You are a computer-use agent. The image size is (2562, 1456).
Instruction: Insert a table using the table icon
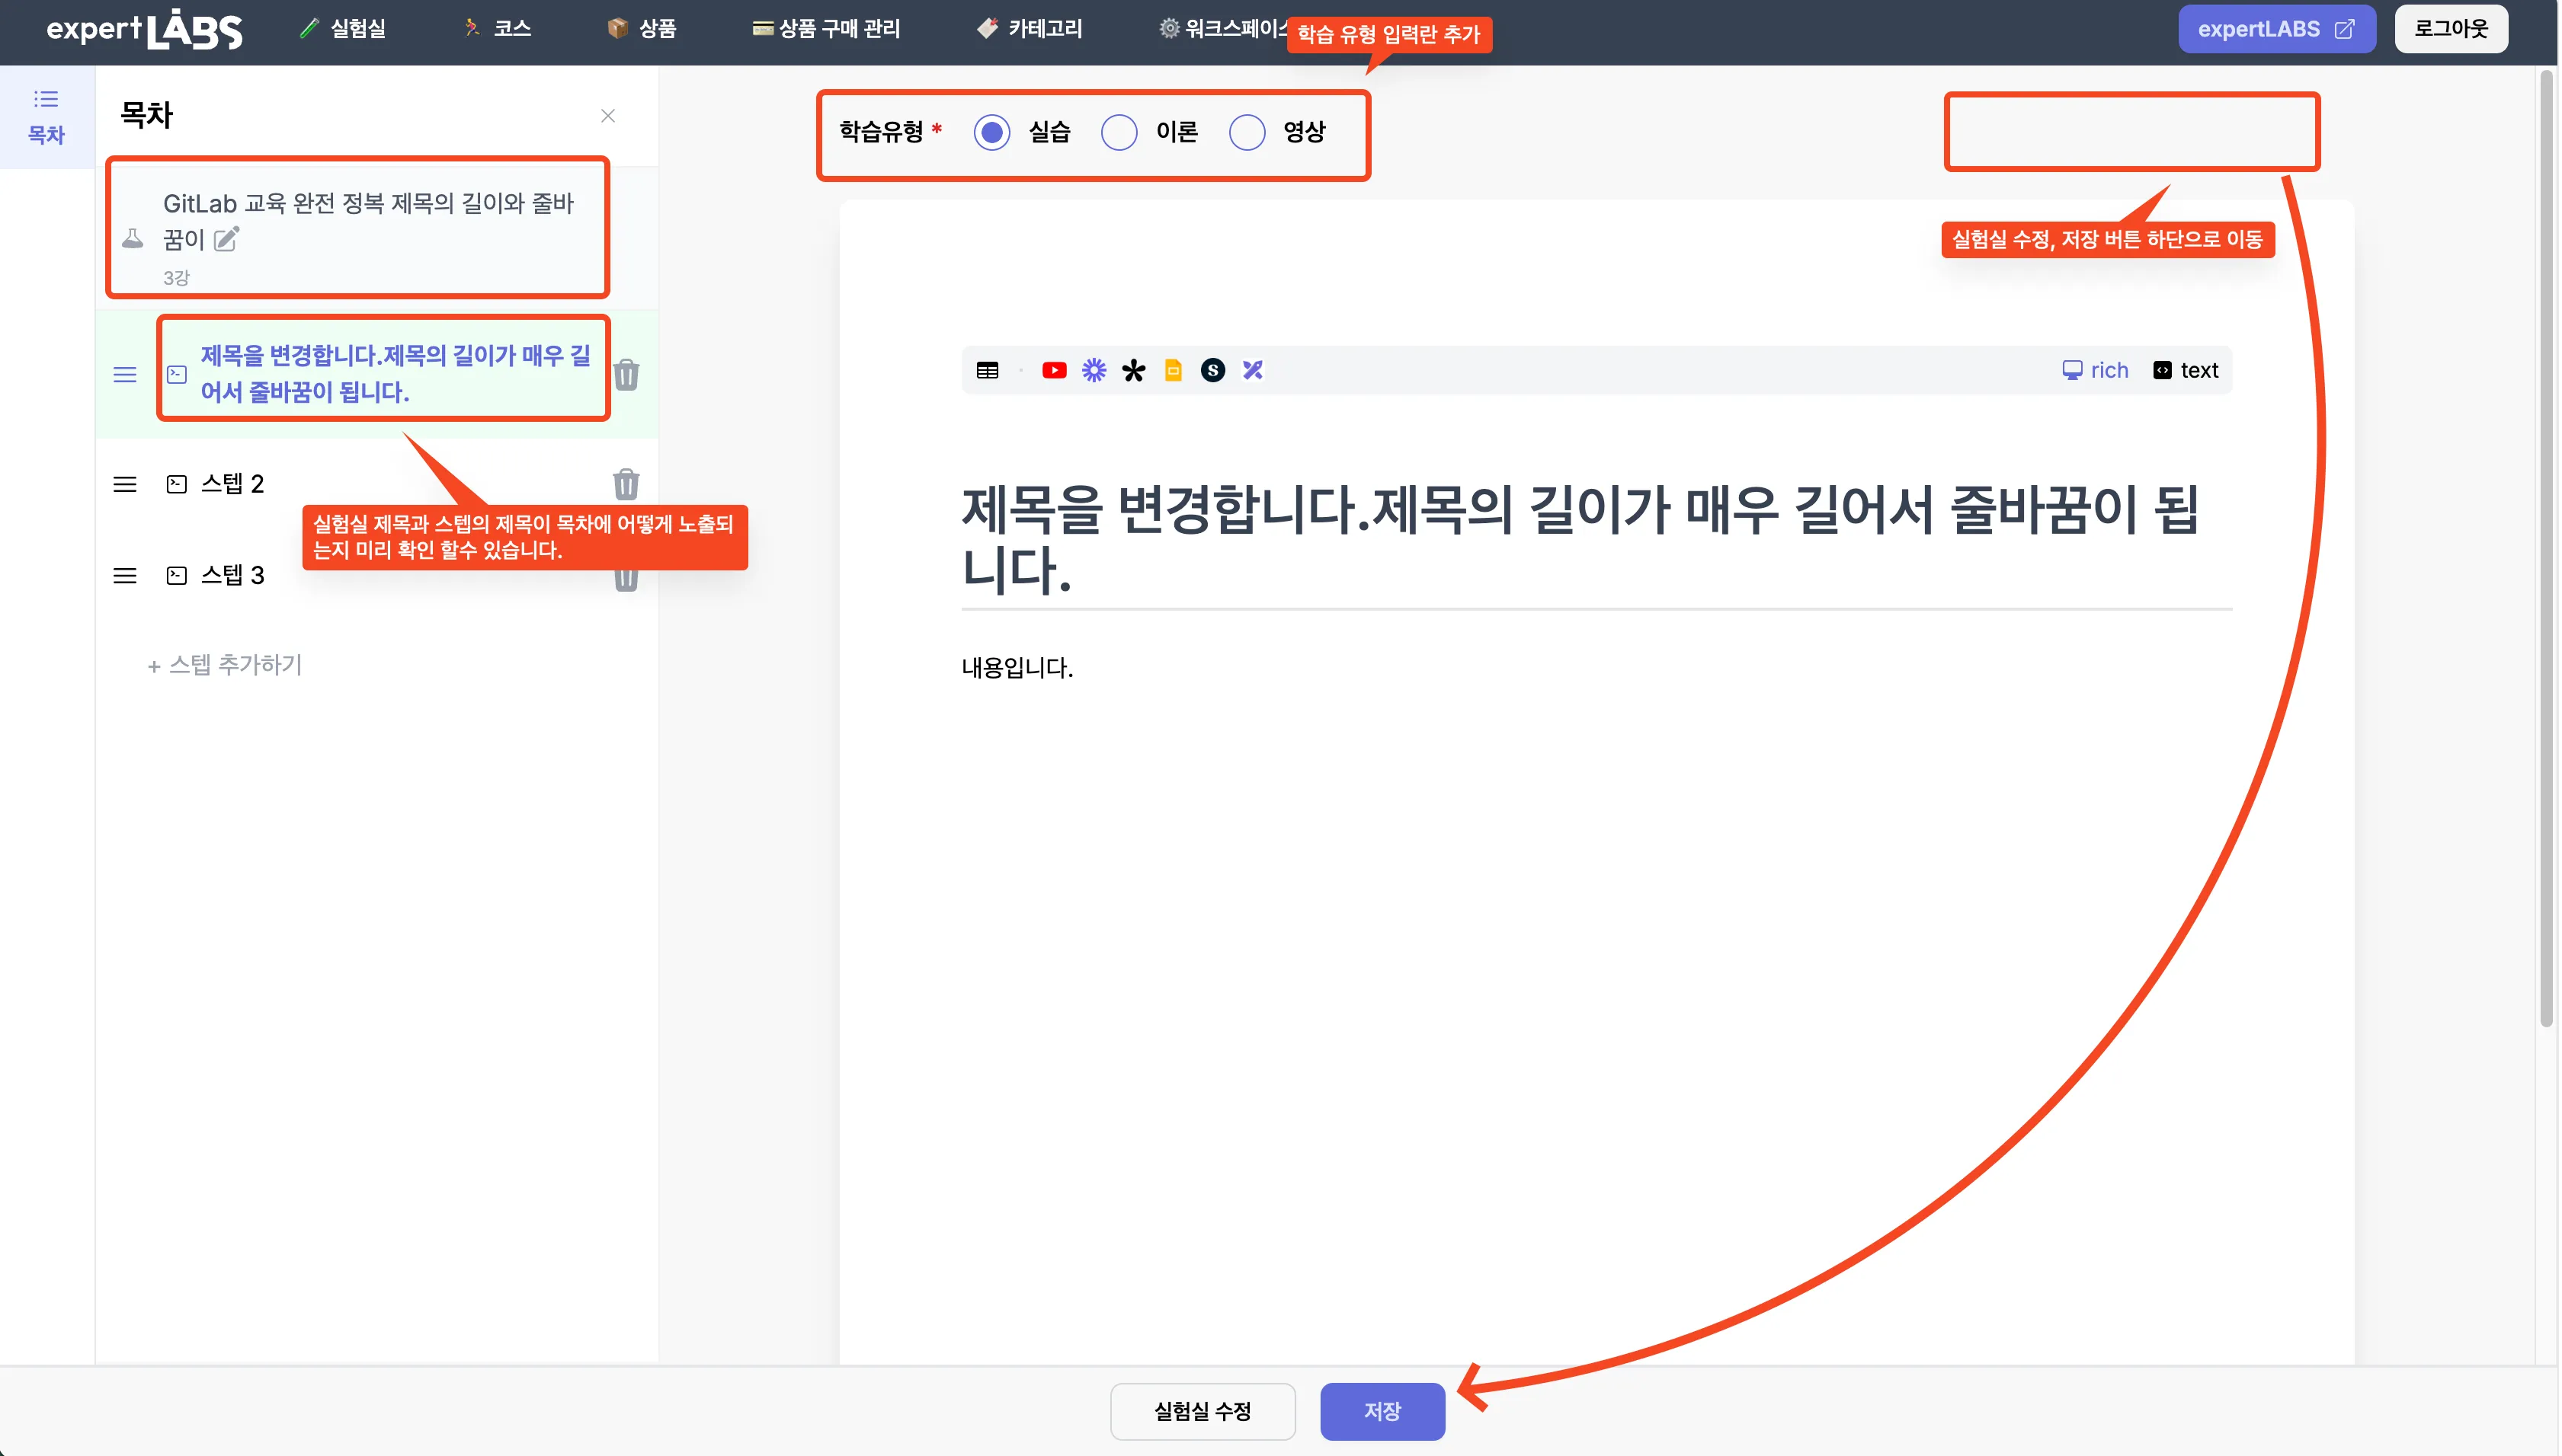(x=988, y=371)
